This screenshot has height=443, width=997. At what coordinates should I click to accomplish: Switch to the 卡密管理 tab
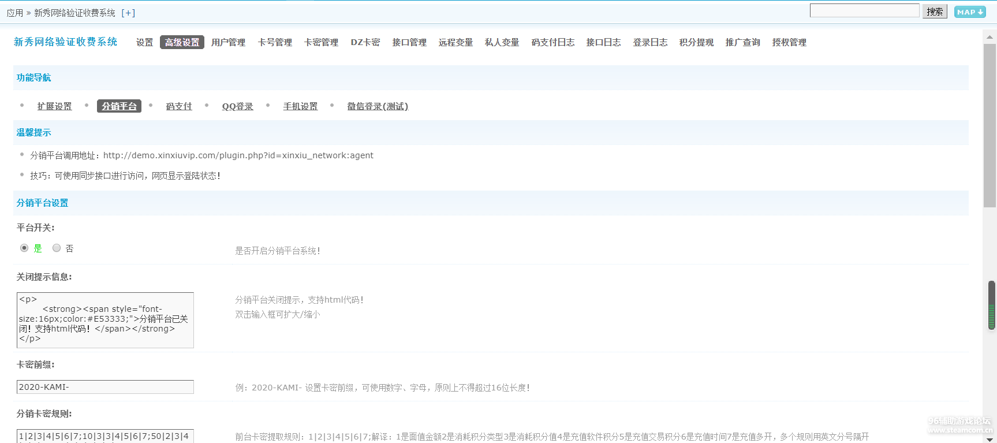tap(321, 42)
